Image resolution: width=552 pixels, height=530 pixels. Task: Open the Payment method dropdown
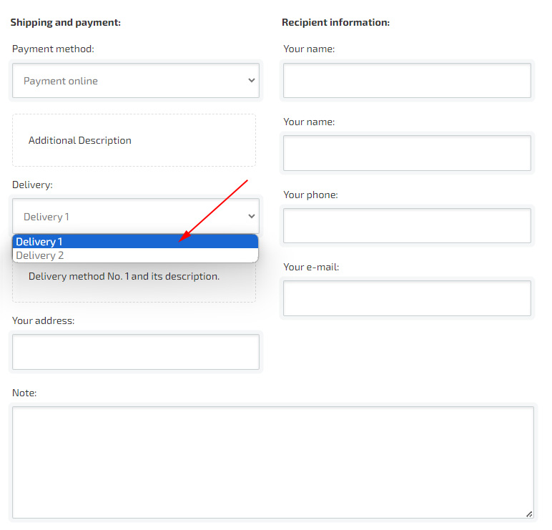click(135, 81)
